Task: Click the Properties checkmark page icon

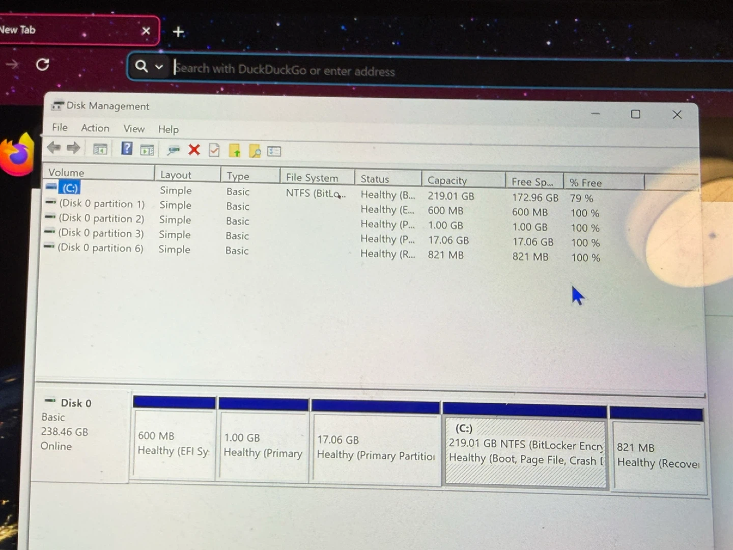Action: pos(214,150)
